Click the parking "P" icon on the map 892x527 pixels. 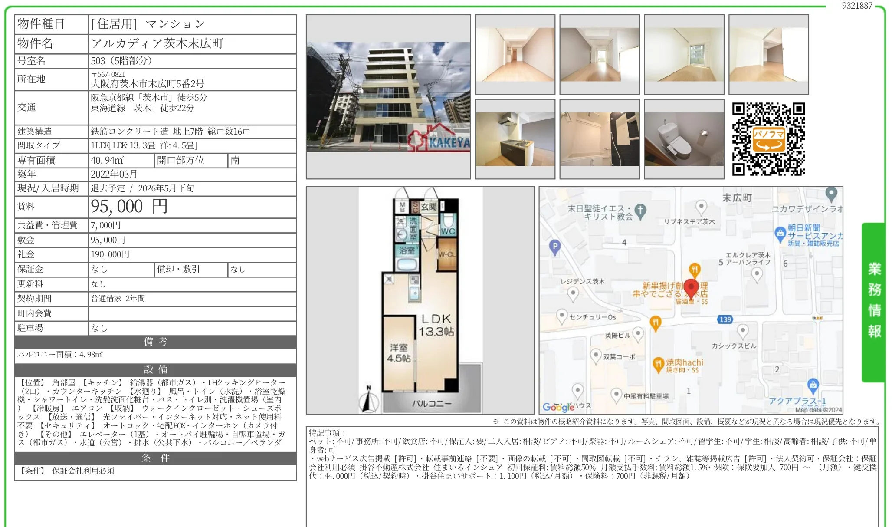coord(554,246)
